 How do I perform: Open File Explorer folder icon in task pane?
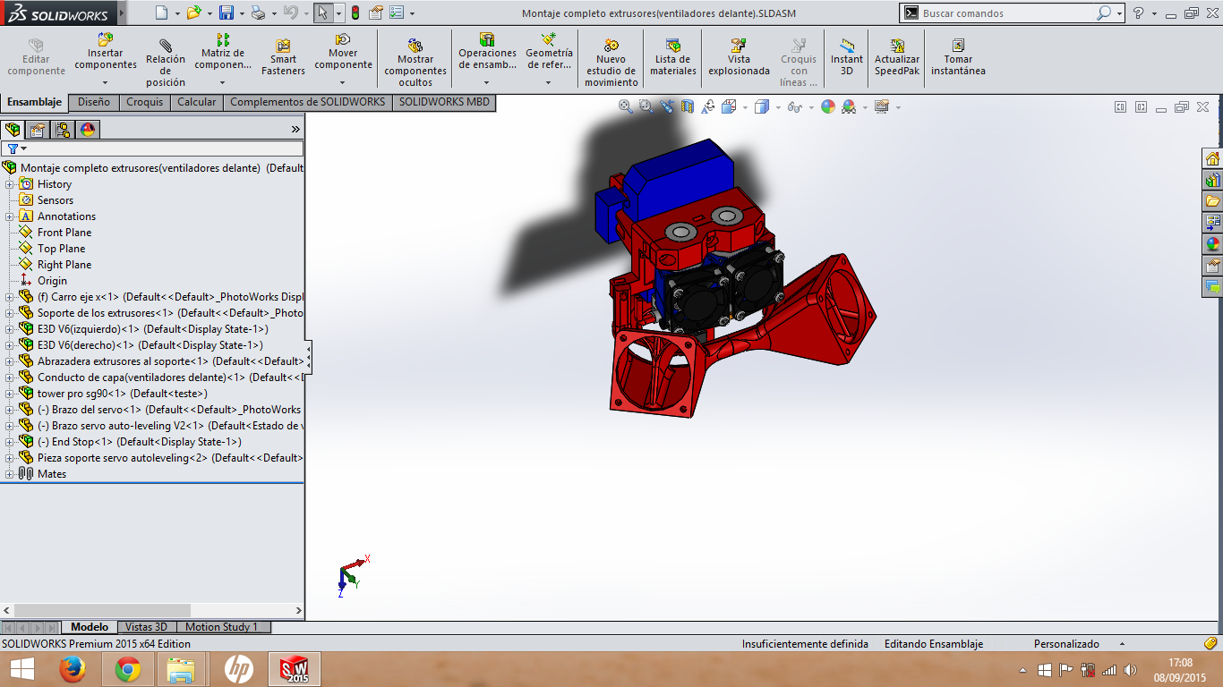point(1213,201)
